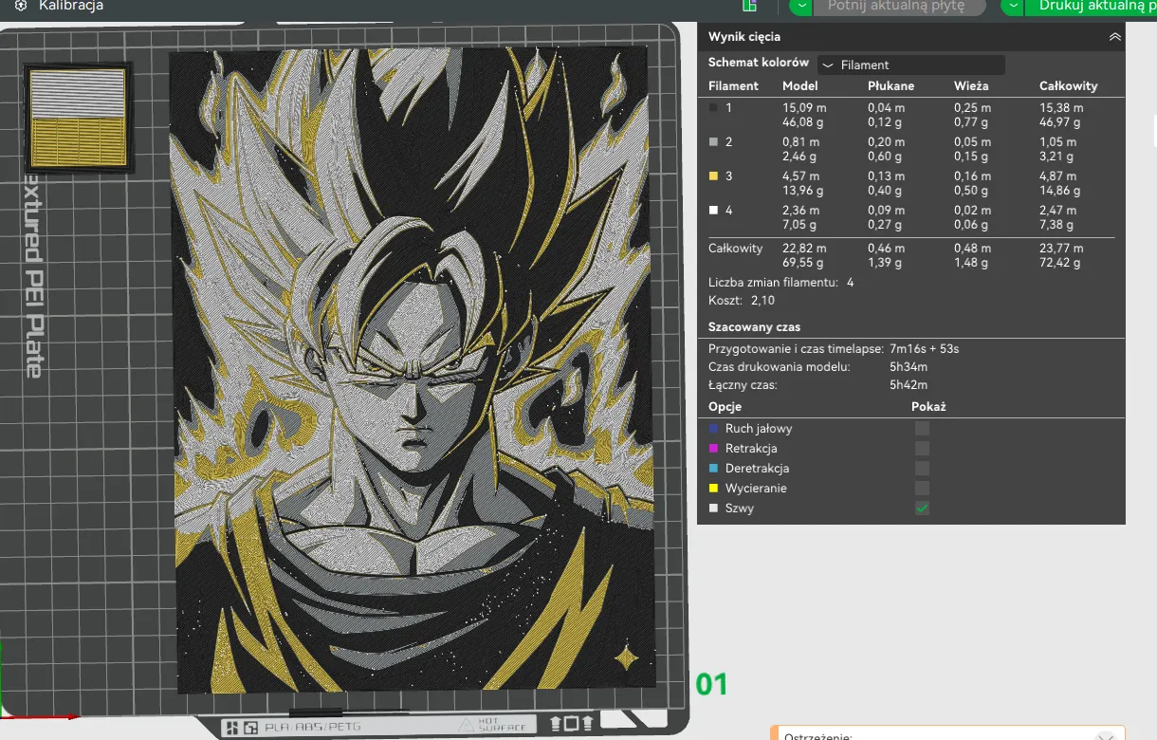1157x740 pixels.
Task: Click Deretrakcja cyan legend square
Action: [713, 469]
